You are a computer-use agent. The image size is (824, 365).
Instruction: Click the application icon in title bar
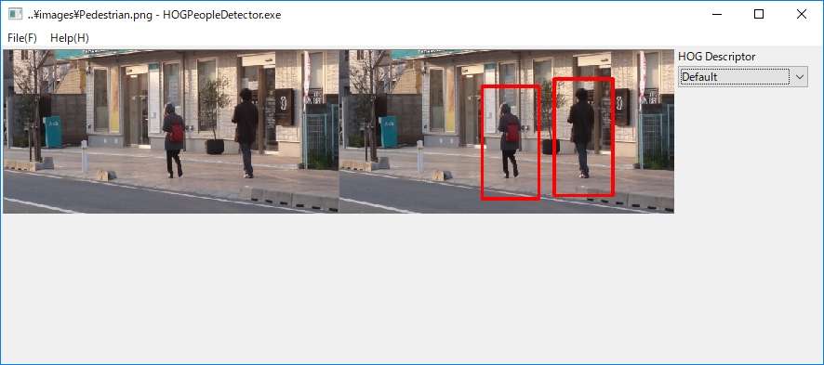(15, 14)
